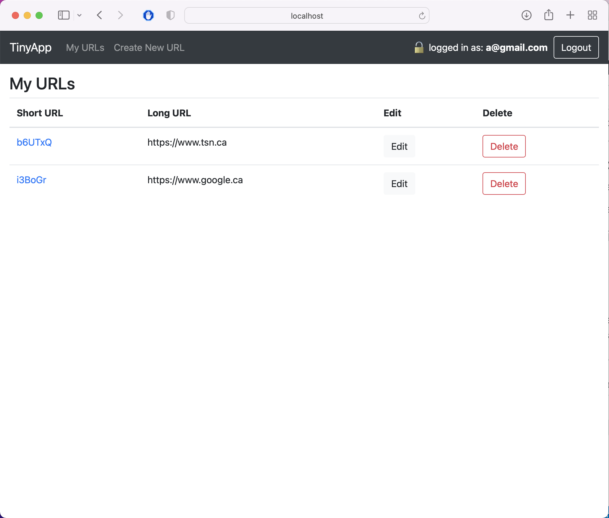Expand the sidebar options chevron dropdown

pos(79,15)
